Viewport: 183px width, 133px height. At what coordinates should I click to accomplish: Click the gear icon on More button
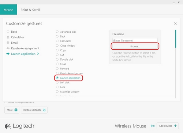click(x=16, y=110)
